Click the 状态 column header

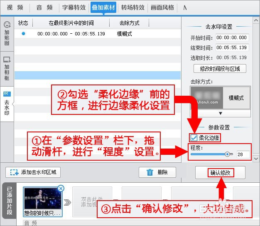pyautogui.click(x=23, y=23)
